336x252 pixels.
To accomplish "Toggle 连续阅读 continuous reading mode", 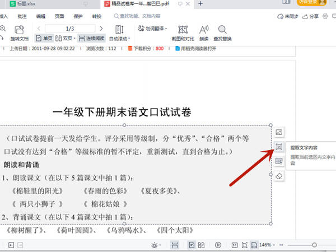I will [91, 38].
